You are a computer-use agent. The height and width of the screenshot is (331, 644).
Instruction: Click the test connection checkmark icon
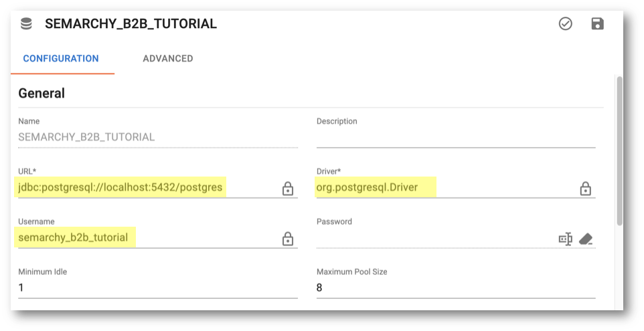point(565,24)
